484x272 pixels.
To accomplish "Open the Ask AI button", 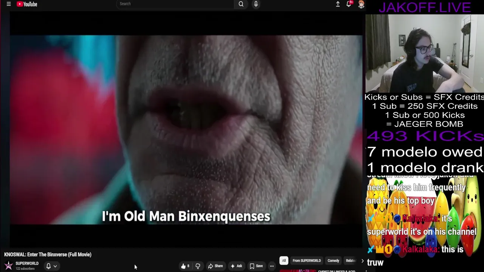I will pyautogui.click(x=236, y=266).
